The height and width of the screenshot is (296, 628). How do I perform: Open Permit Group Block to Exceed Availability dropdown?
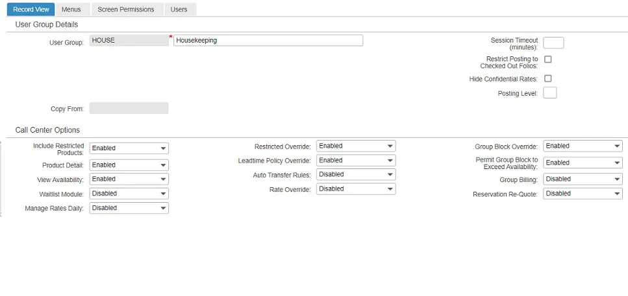click(x=583, y=163)
